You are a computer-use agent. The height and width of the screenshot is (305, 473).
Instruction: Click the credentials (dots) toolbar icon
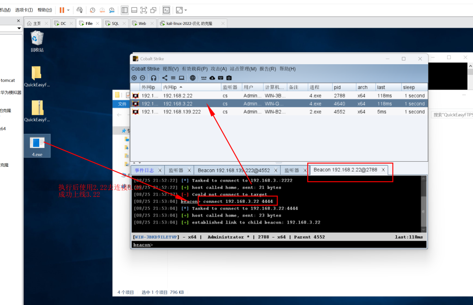click(204, 78)
